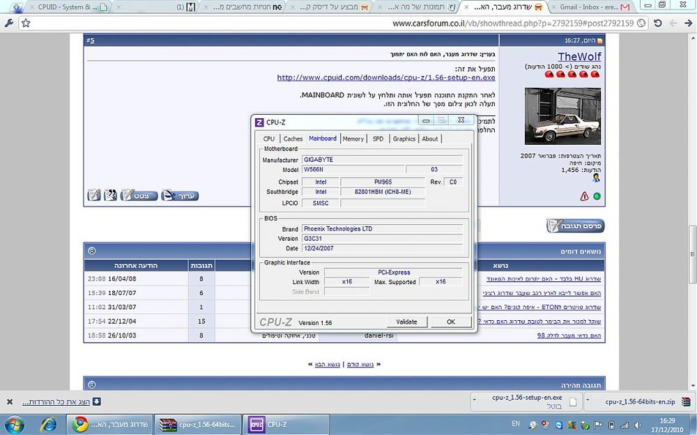The height and width of the screenshot is (435, 697).
Task: Click the Phoenix Technologies LTD BIOS brand
Action: click(382, 228)
